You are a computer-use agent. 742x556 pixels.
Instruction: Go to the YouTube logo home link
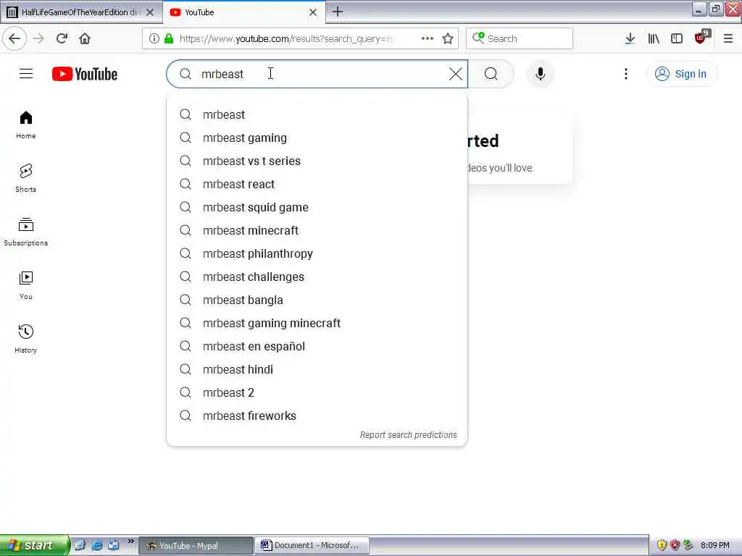85,75
